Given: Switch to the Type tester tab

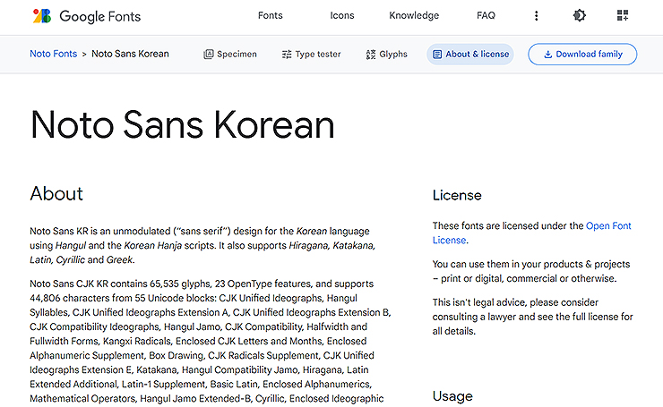Looking at the screenshot, I should [x=311, y=54].
